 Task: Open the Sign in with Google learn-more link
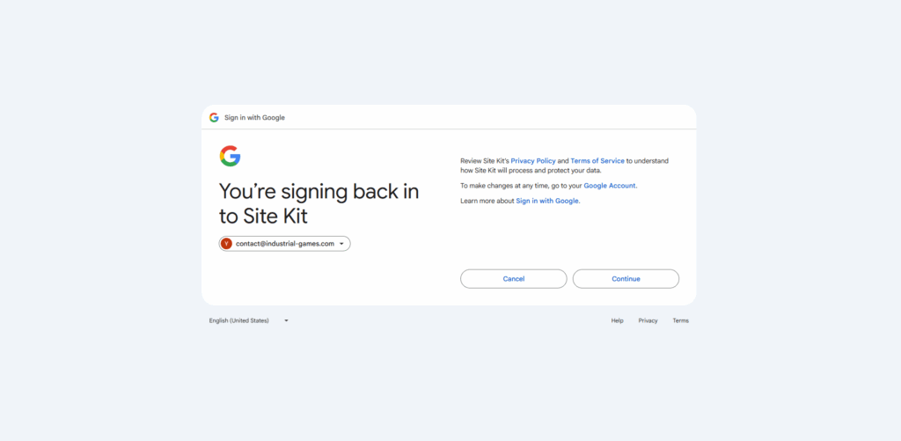(x=547, y=202)
